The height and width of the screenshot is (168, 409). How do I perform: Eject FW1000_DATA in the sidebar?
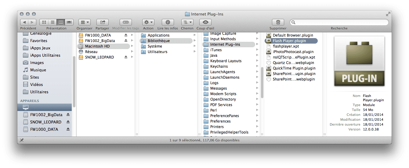[x=68, y=129]
